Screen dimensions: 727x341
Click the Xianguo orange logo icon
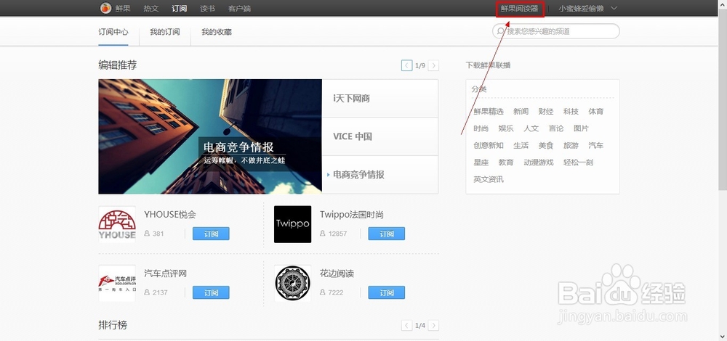[105, 8]
